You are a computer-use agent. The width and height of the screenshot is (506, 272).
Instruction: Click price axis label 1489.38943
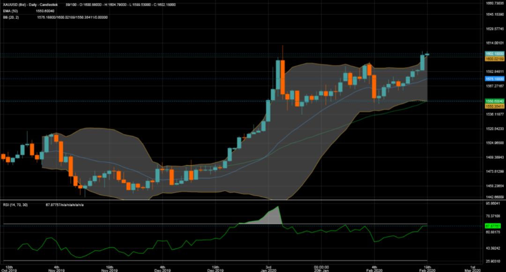(x=495, y=157)
